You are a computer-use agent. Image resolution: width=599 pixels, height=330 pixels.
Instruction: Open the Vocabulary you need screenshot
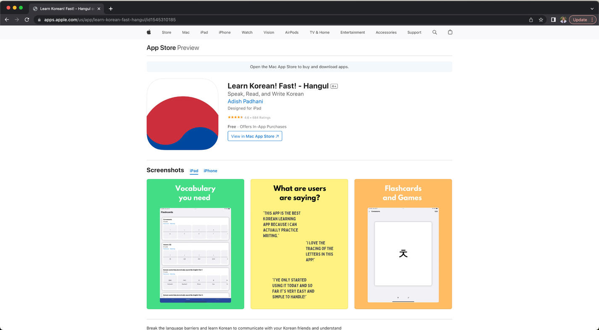coord(195,244)
